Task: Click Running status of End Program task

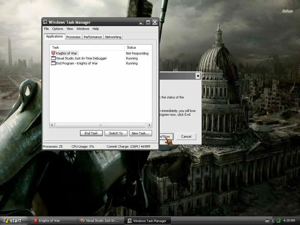Action: pyautogui.click(x=132, y=63)
